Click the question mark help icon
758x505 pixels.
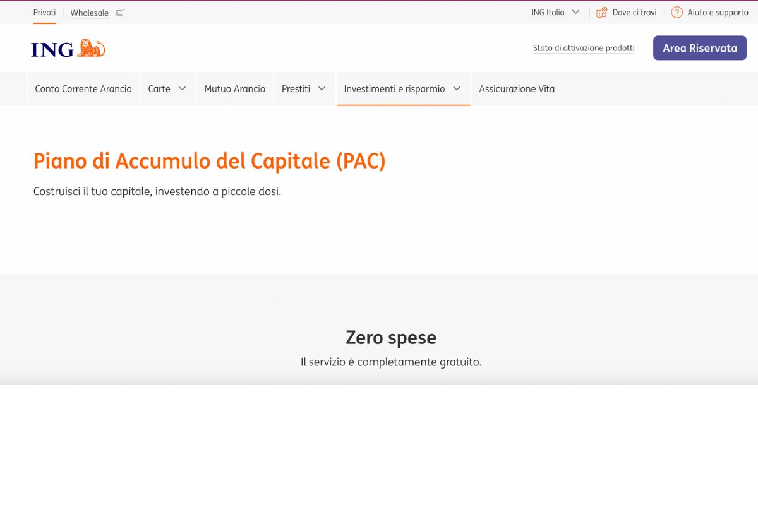(x=677, y=13)
